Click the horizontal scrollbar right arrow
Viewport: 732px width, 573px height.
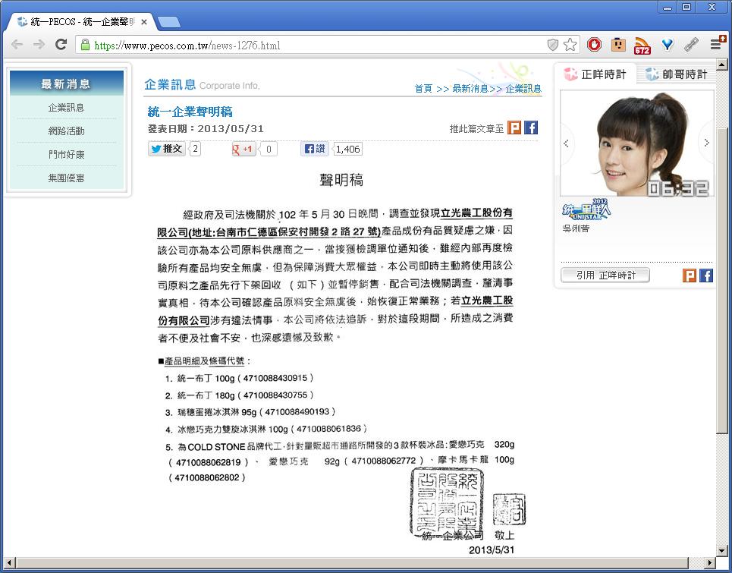709,562
